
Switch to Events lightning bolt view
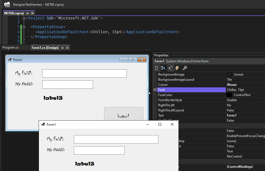click(x=177, y=68)
